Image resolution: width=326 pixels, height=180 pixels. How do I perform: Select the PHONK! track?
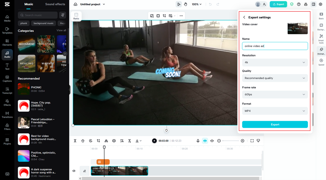[x=42, y=89]
